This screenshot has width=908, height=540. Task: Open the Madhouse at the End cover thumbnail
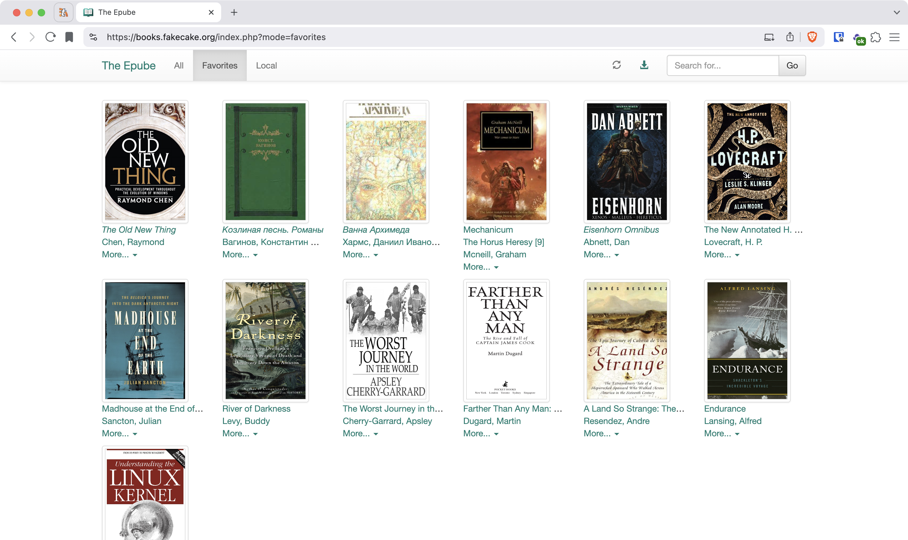pyautogui.click(x=145, y=341)
